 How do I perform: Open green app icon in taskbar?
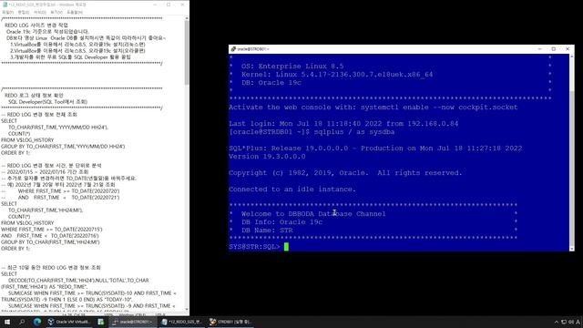click(x=101, y=322)
